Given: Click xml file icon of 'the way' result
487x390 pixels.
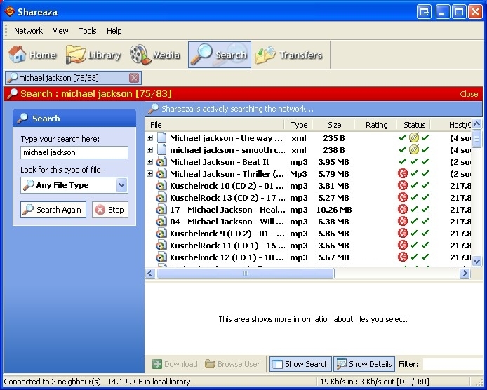Looking at the screenshot, I should [161, 138].
